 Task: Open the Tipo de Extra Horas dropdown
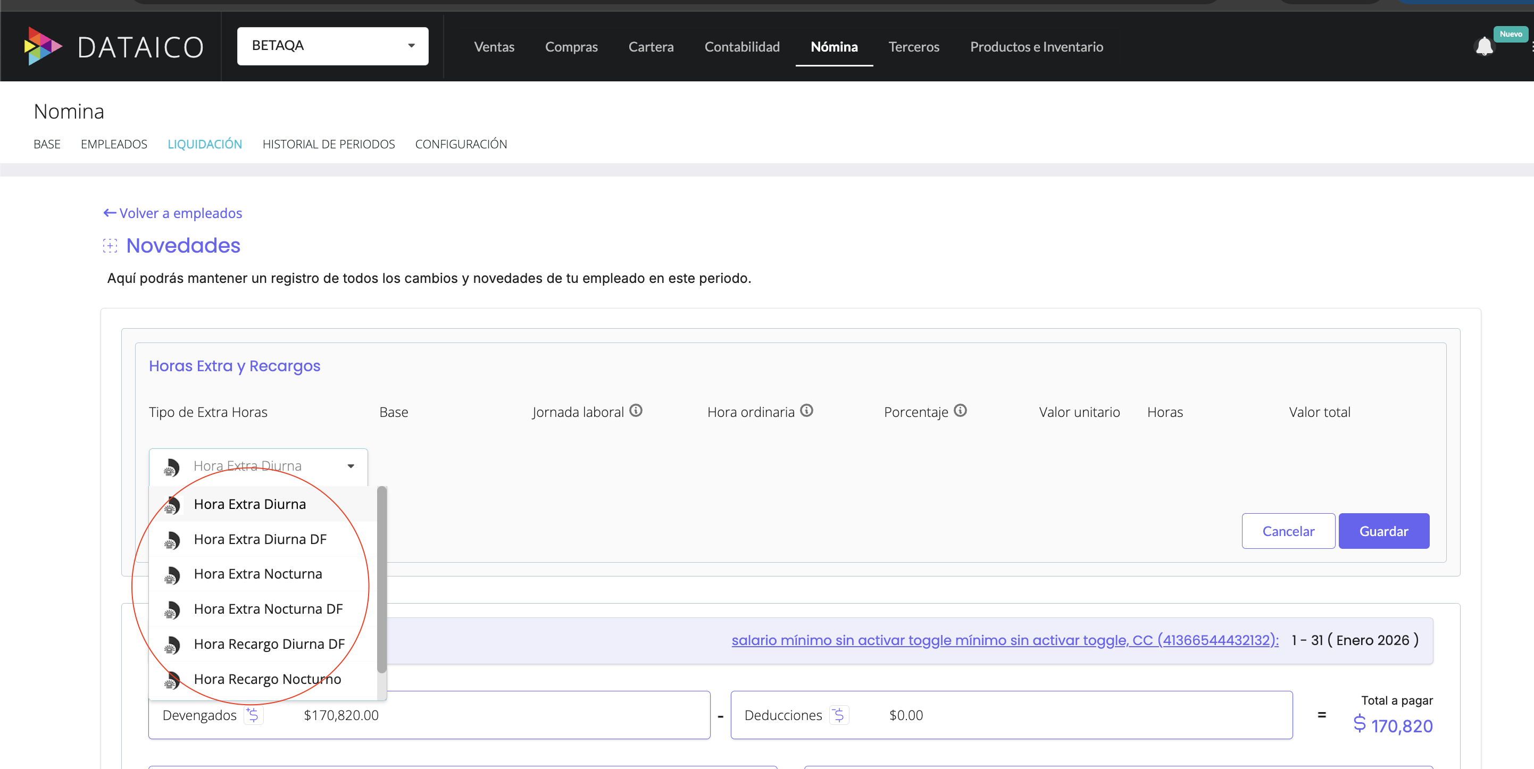(258, 466)
